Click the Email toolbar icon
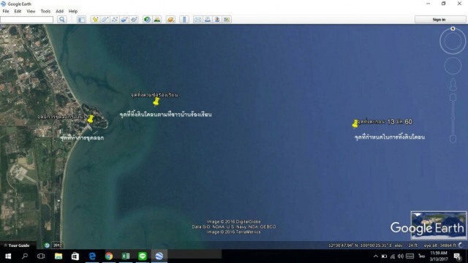 [198, 20]
